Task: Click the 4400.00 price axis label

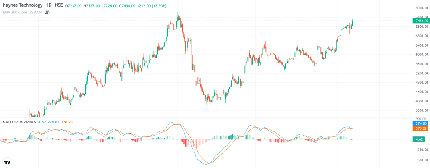Action: coord(422,92)
